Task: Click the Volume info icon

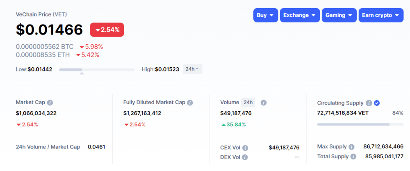Action: click(264, 103)
